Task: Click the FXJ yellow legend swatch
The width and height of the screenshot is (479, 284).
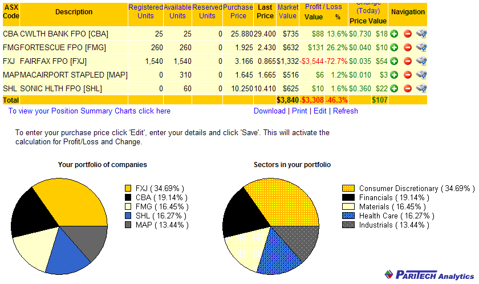Action: pyautogui.click(x=128, y=188)
